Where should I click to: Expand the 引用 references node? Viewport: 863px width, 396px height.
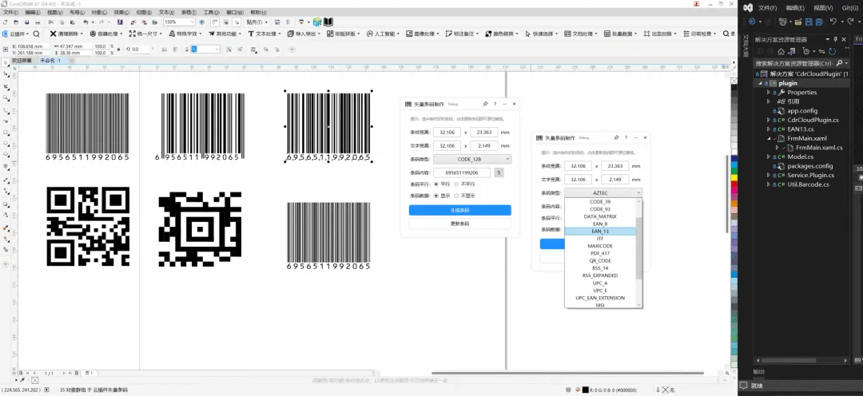(x=769, y=101)
